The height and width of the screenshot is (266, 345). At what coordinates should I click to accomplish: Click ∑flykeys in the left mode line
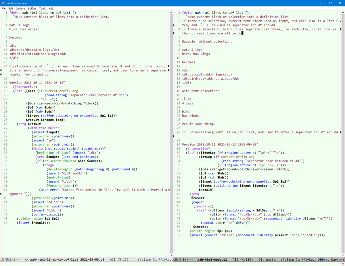[x=165, y=260]
